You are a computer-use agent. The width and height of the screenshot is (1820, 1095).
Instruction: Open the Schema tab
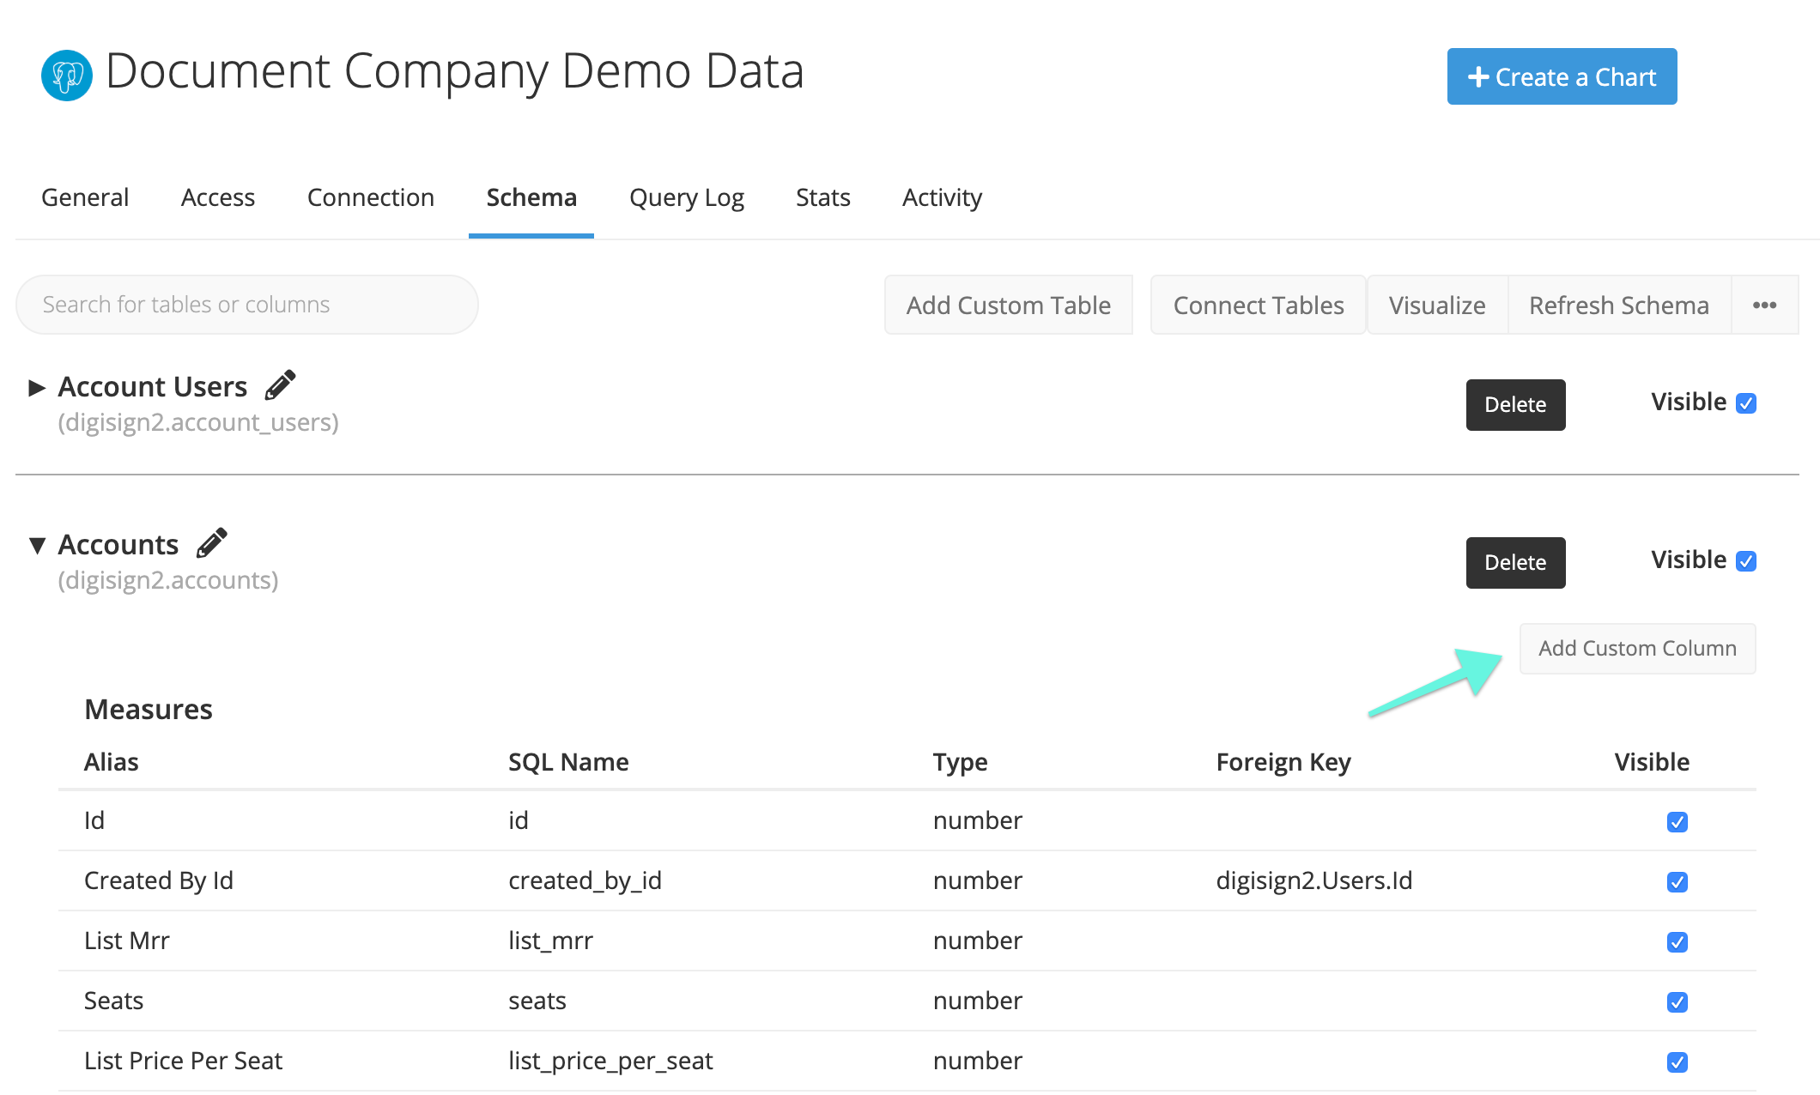531,197
